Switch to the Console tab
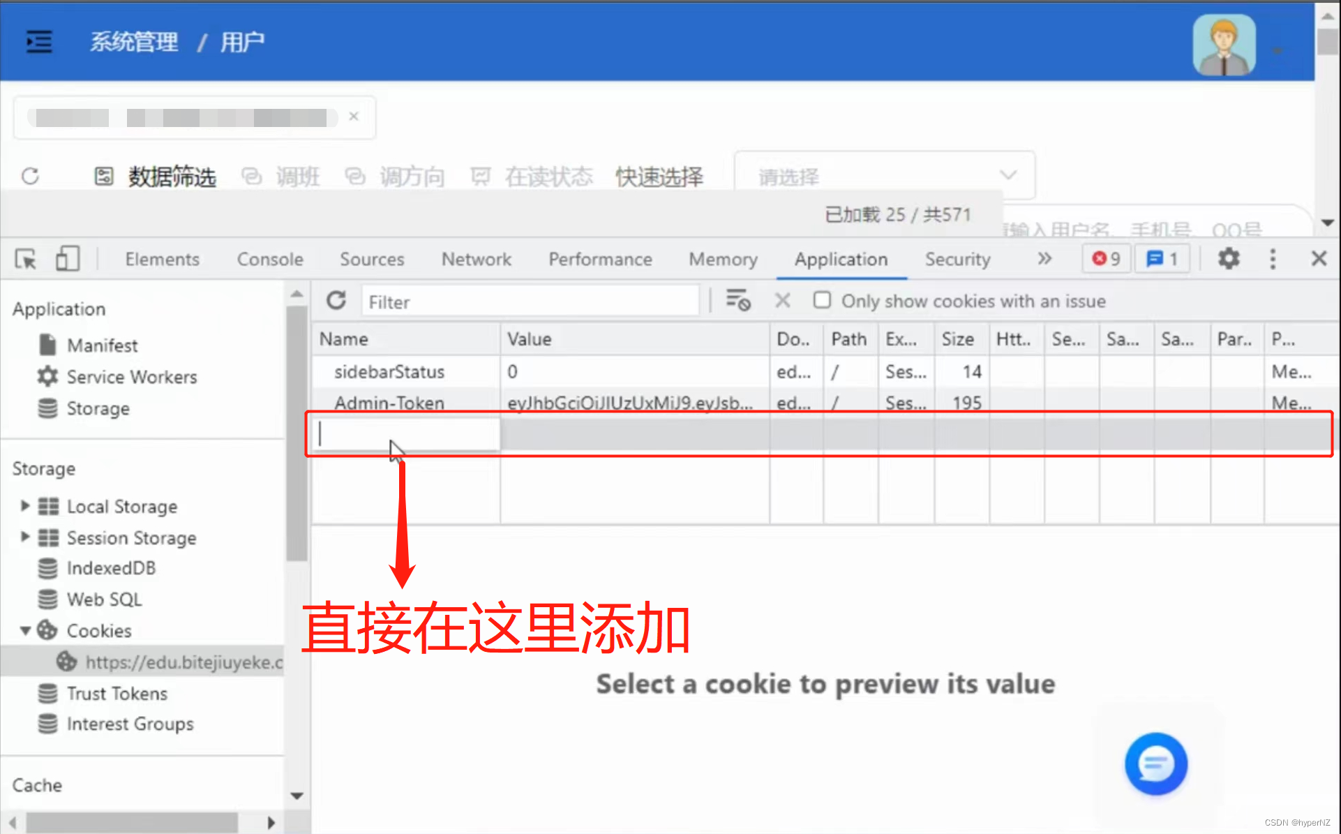The height and width of the screenshot is (834, 1341). (x=270, y=259)
